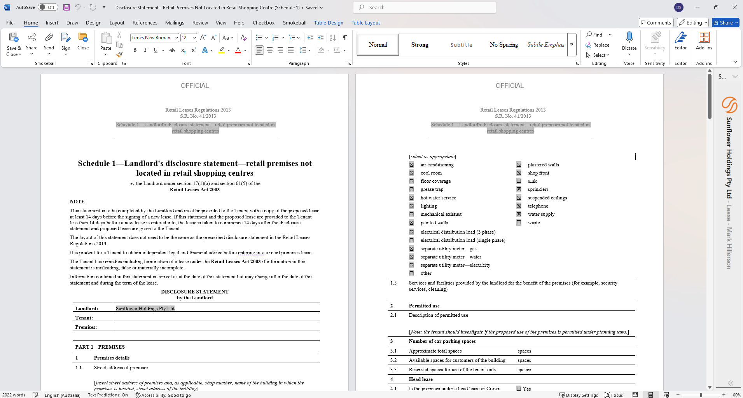Switch to the Layout tab
This screenshot has height=398, width=743.
click(117, 23)
